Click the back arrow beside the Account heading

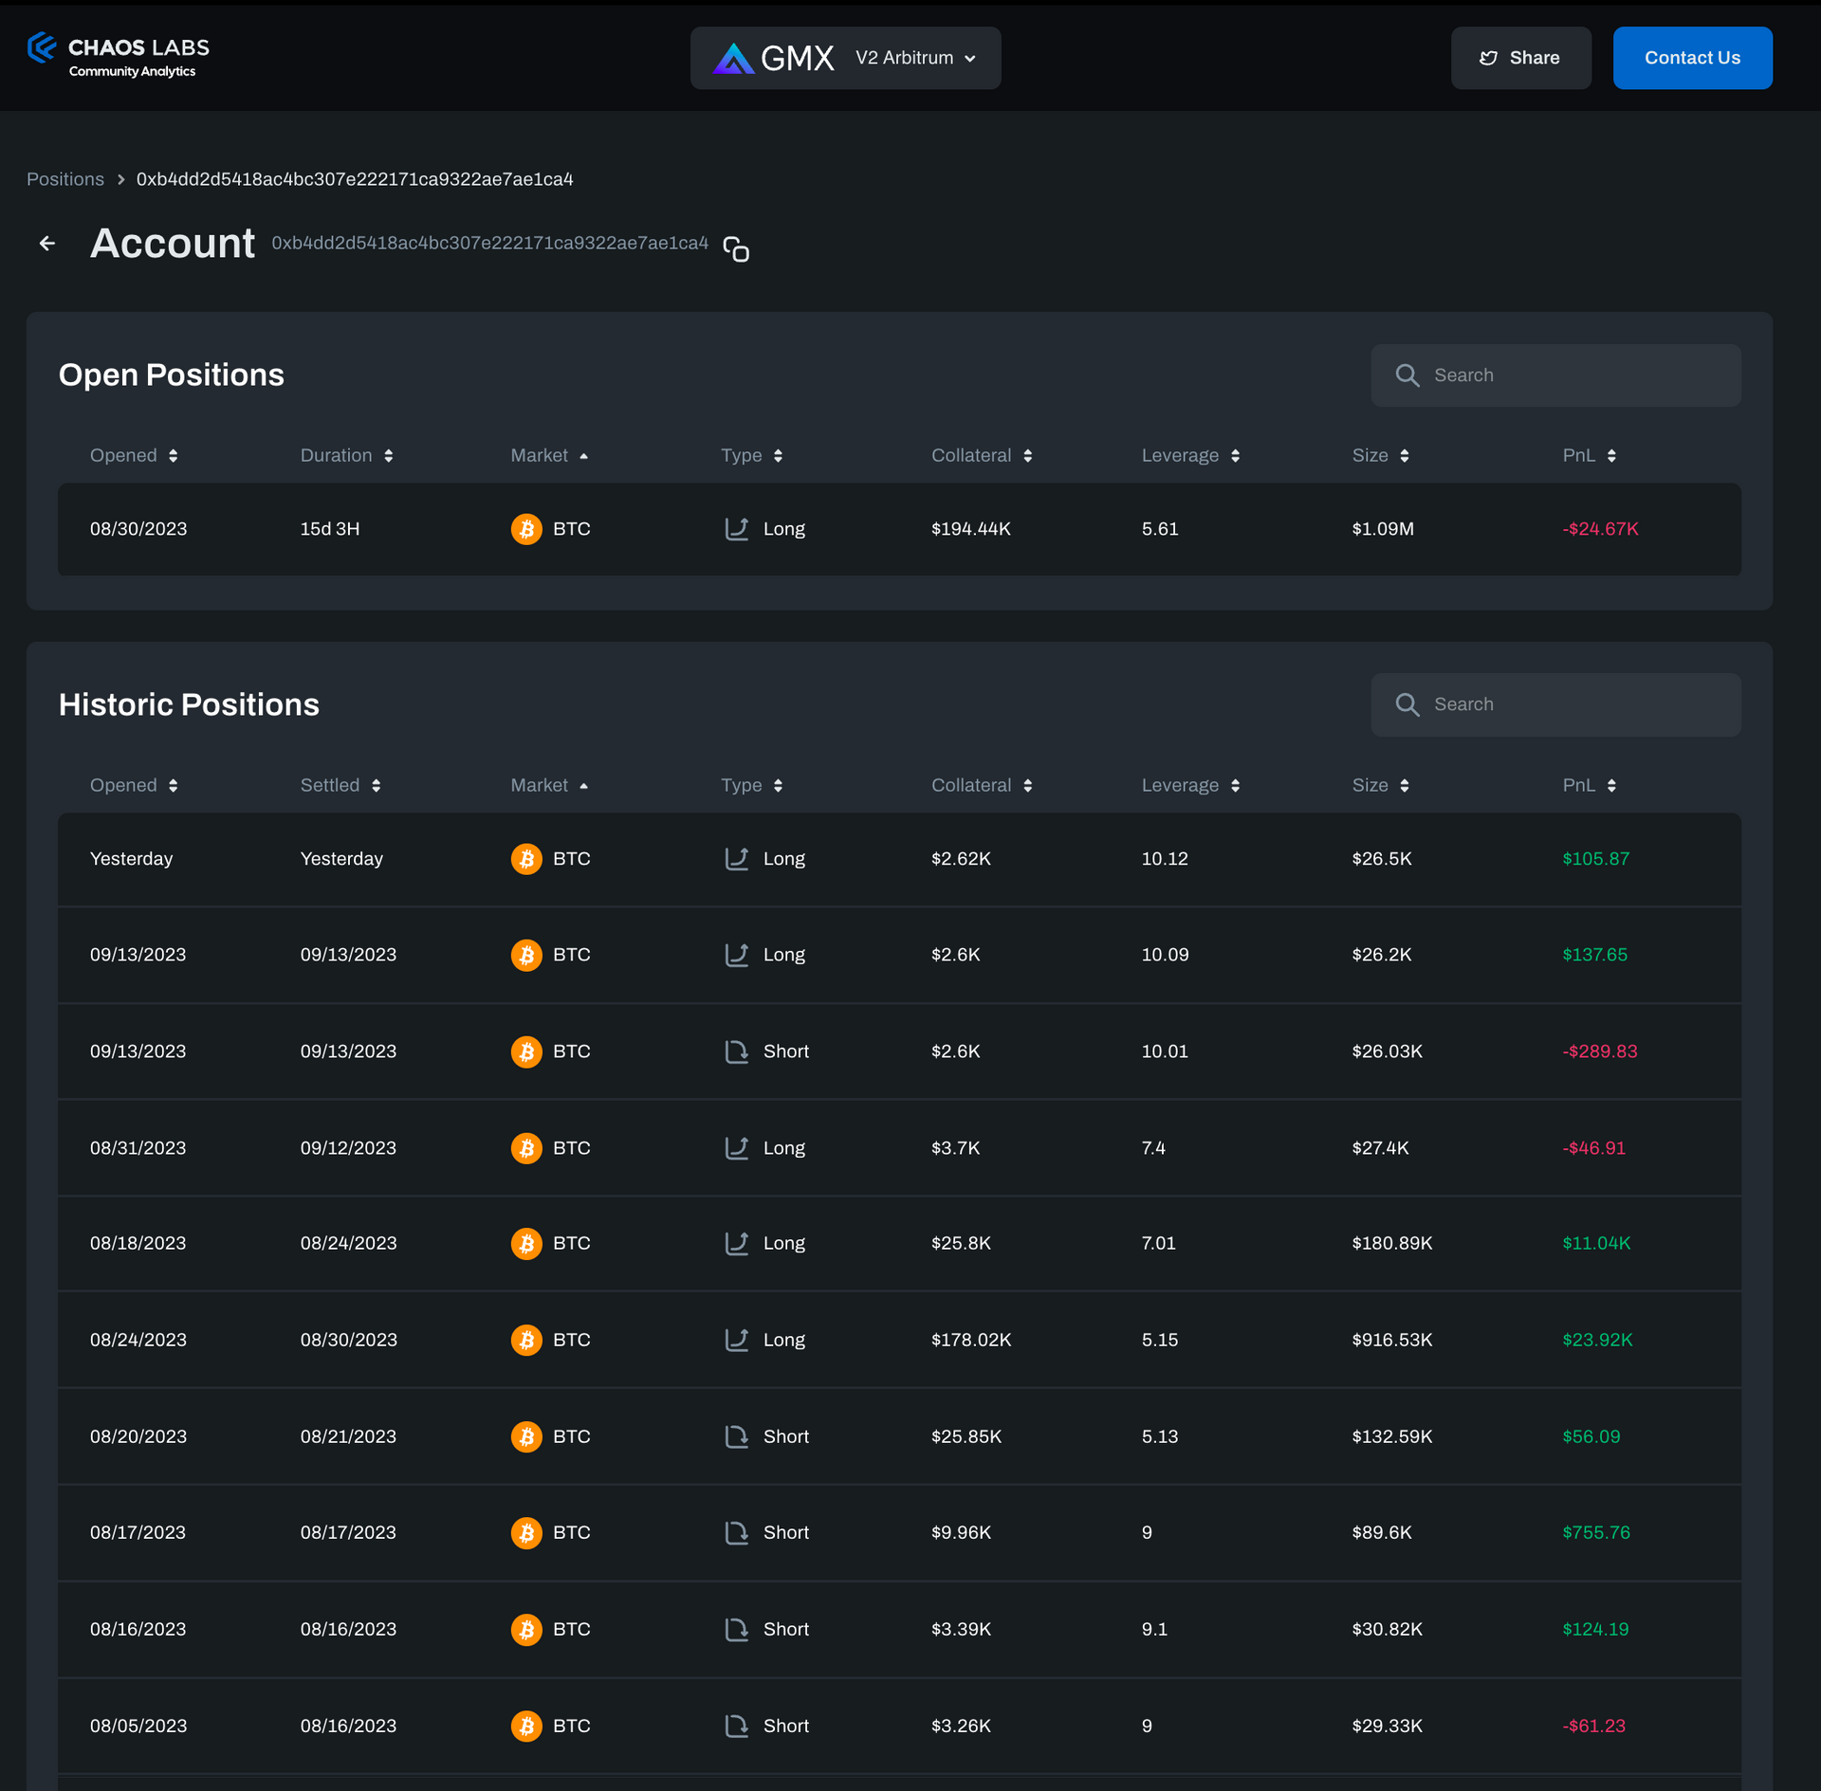47,244
